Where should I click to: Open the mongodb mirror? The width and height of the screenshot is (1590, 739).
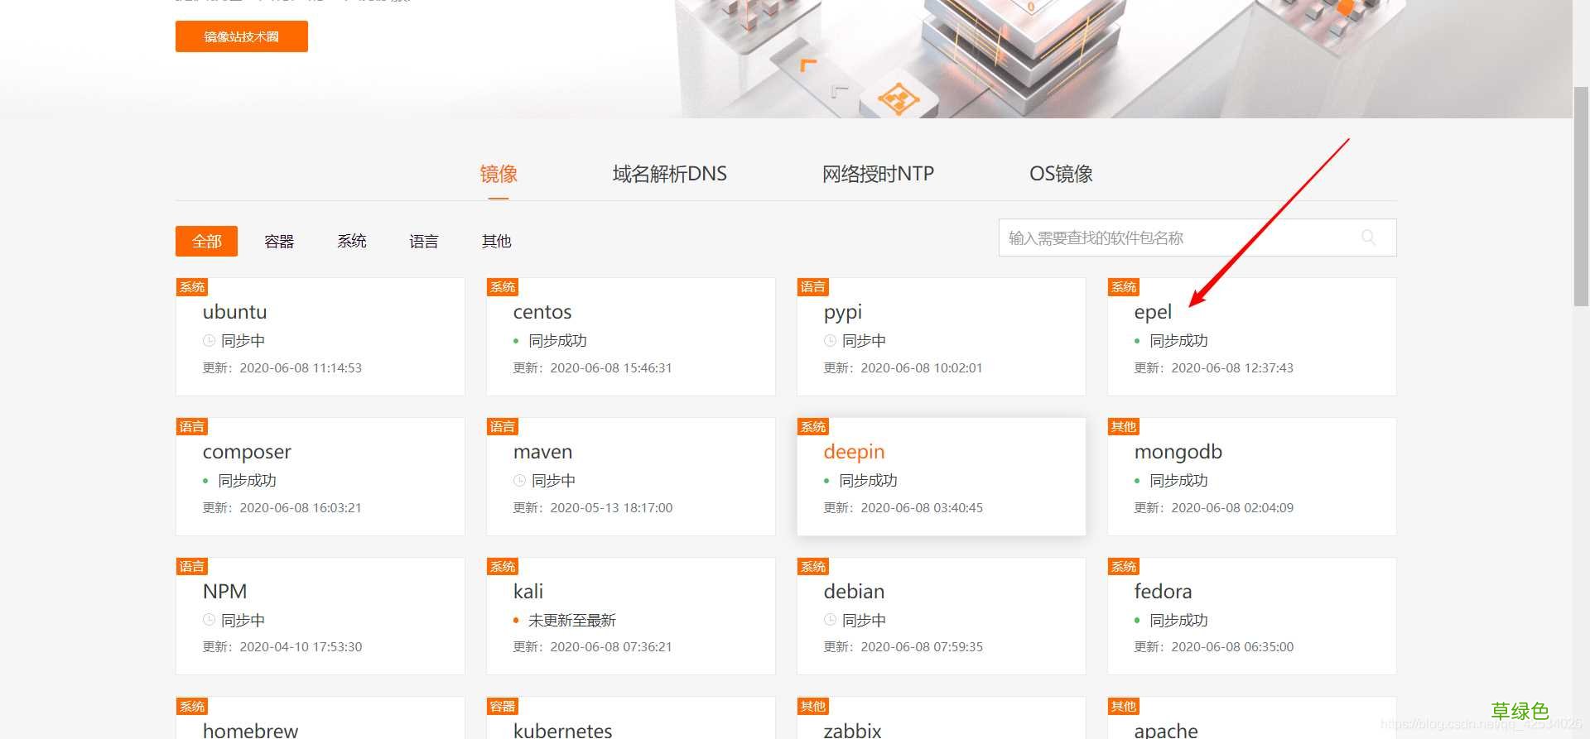[x=1178, y=453]
